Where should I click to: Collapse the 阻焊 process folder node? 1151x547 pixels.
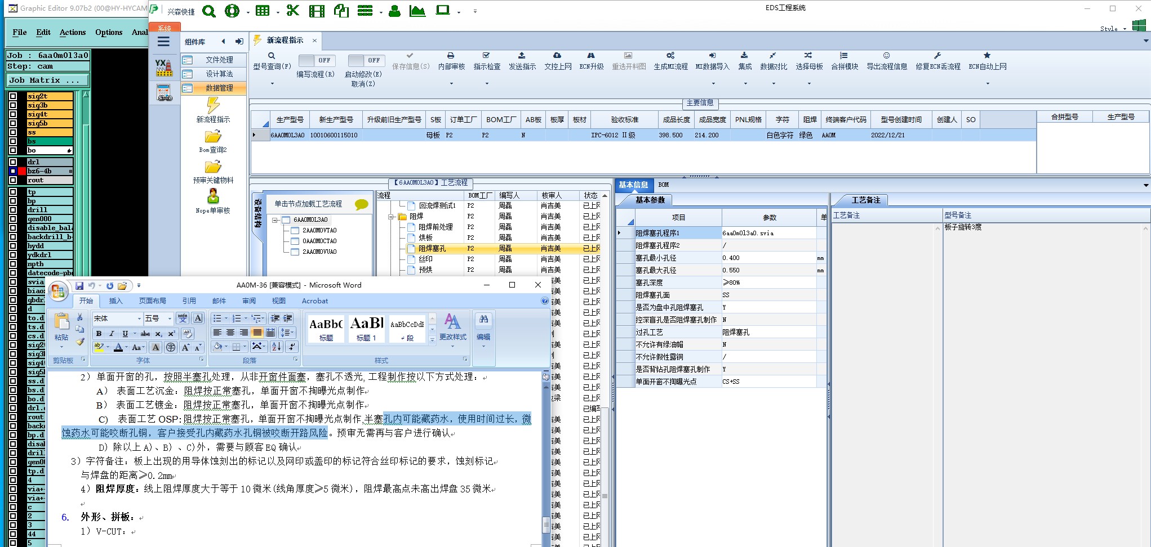pos(391,217)
